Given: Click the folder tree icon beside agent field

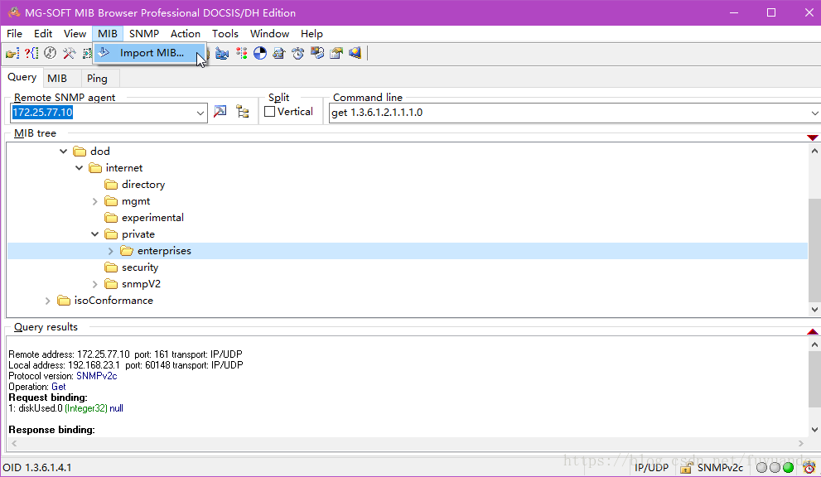Looking at the screenshot, I should (x=243, y=112).
